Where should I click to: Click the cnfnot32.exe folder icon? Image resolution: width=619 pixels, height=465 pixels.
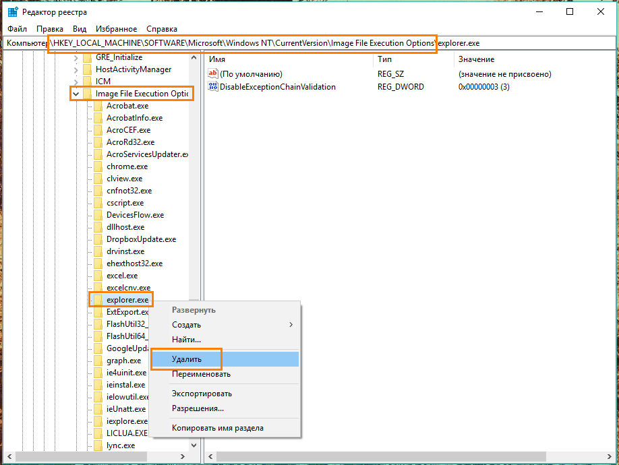click(98, 191)
